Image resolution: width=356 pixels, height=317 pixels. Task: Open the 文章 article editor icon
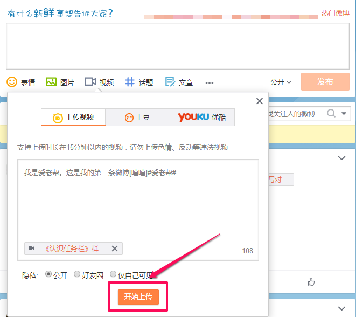click(170, 82)
